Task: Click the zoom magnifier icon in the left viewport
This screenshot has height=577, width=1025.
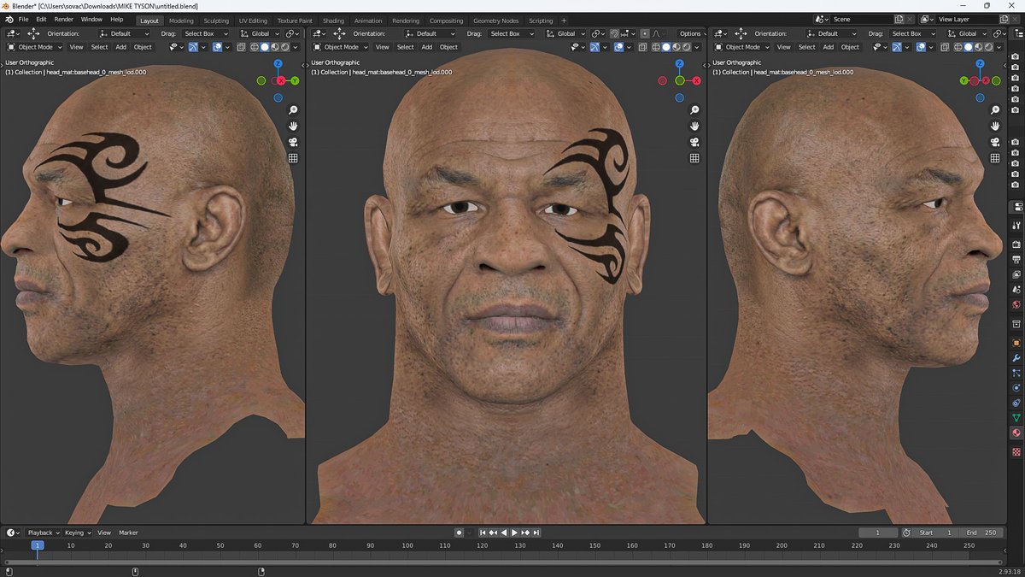Action: pyautogui.click(x=293, y=110)
